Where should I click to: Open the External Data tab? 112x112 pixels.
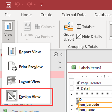click(73, 15)
